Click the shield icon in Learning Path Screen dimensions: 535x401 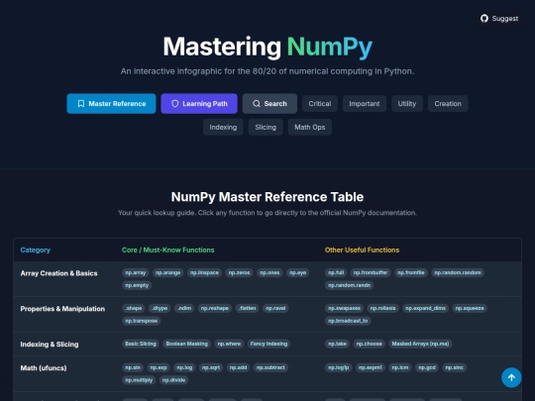point(174,104)
